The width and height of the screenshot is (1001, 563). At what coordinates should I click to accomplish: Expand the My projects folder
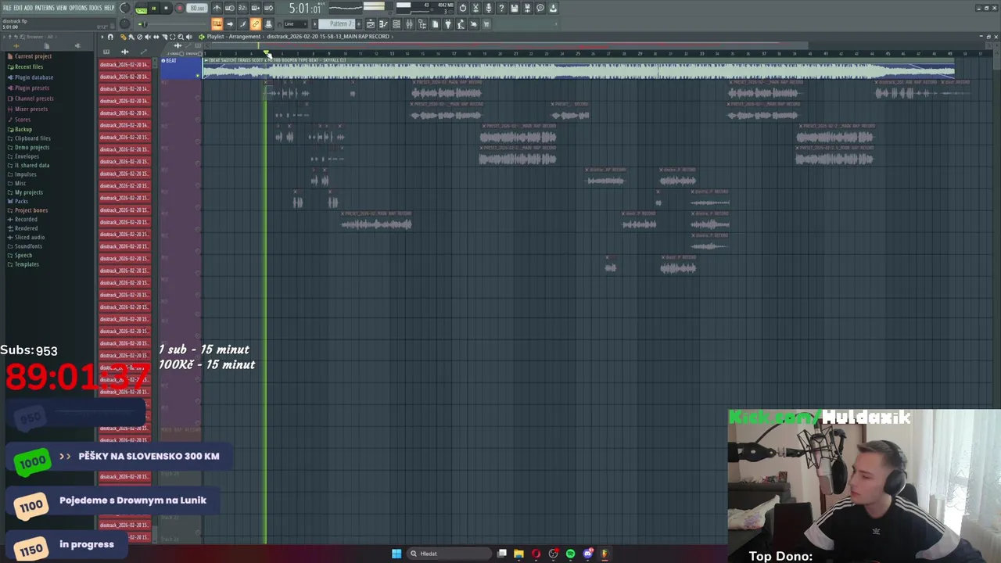coord(28,192)
